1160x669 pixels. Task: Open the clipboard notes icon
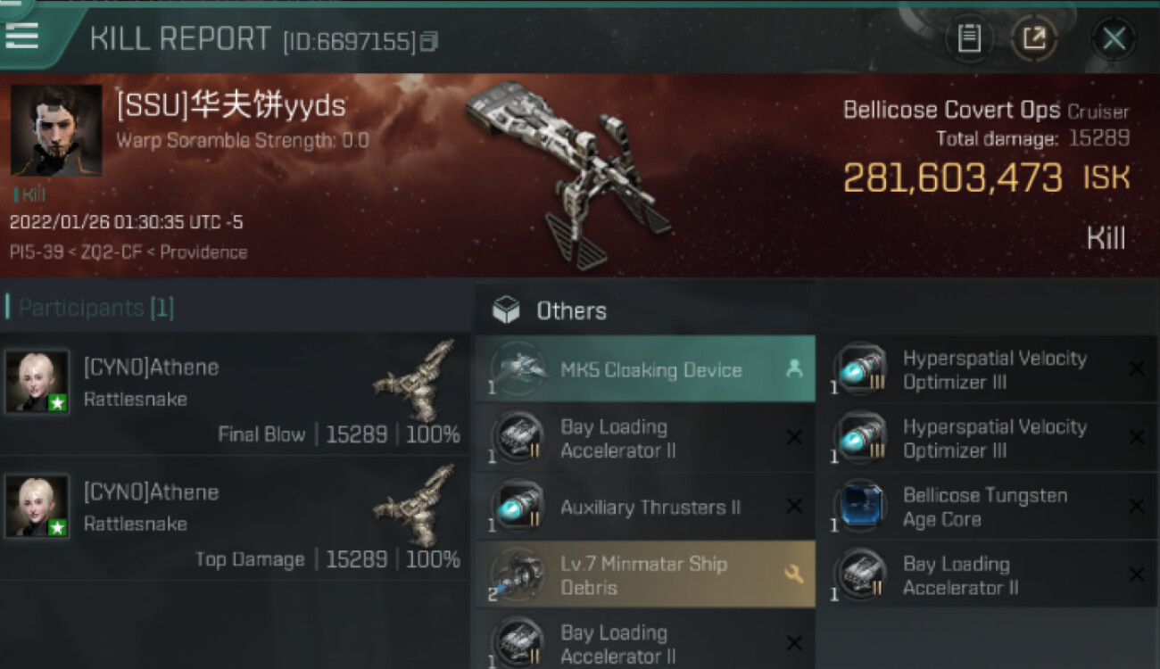[970, 38]
